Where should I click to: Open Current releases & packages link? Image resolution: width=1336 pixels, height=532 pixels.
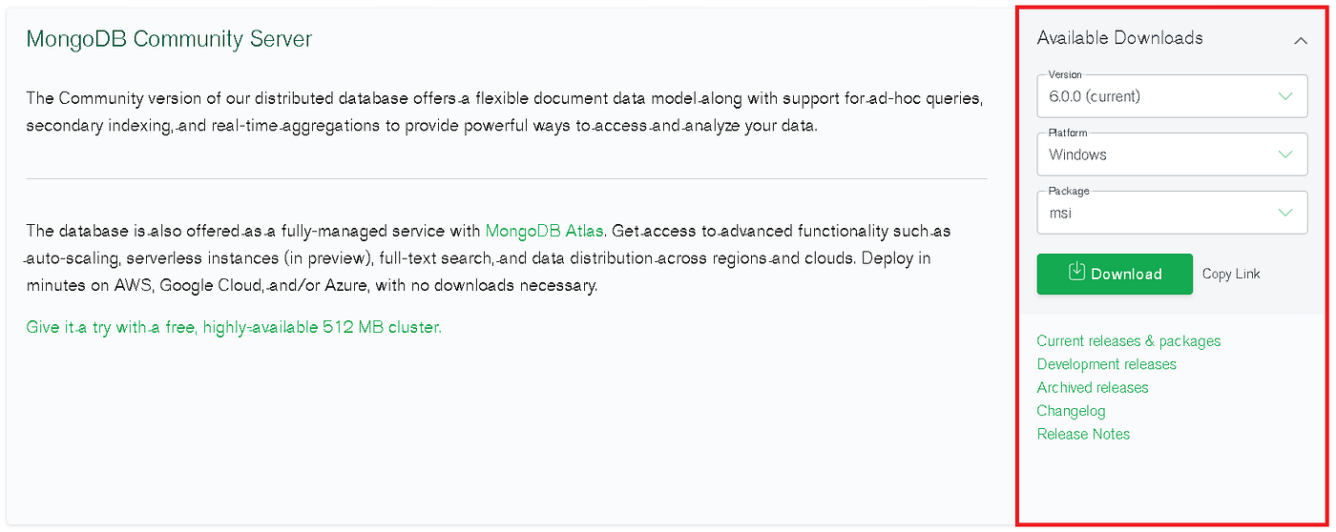pyautogui.click(x=1128, y=341)
